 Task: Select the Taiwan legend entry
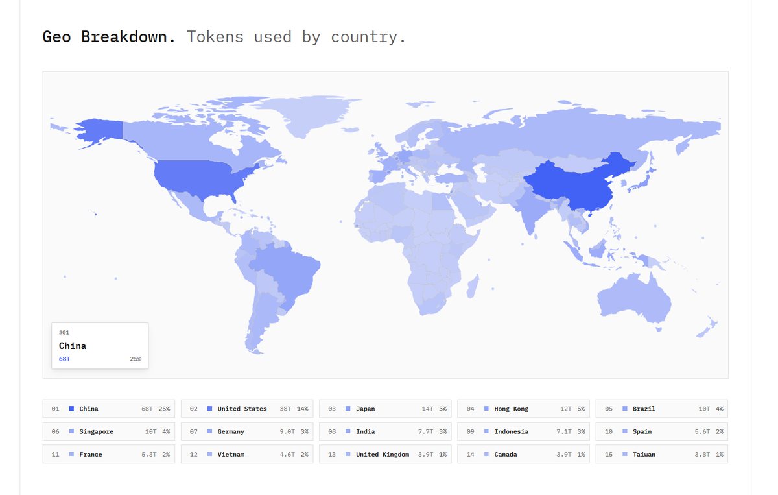(662, 454)
